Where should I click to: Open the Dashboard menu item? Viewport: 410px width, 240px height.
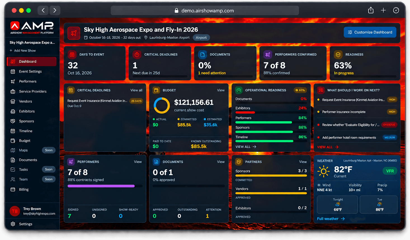(32, 61)
